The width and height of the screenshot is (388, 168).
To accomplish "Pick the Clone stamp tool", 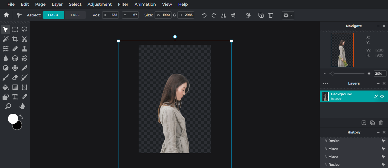I will point(24,49).
